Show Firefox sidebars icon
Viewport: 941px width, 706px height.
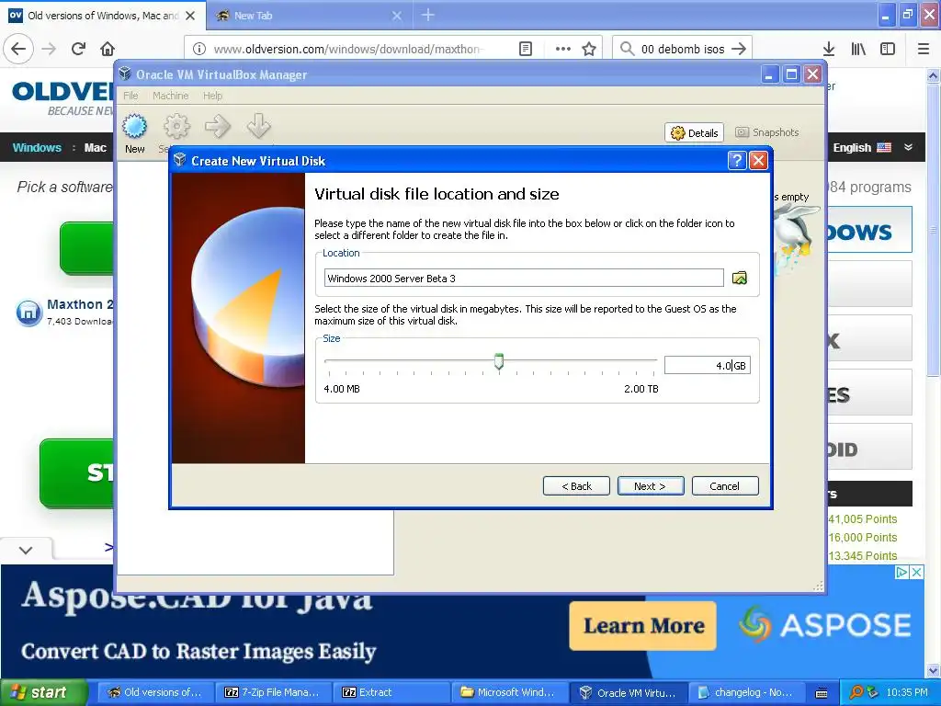click(x=888, y=49)
